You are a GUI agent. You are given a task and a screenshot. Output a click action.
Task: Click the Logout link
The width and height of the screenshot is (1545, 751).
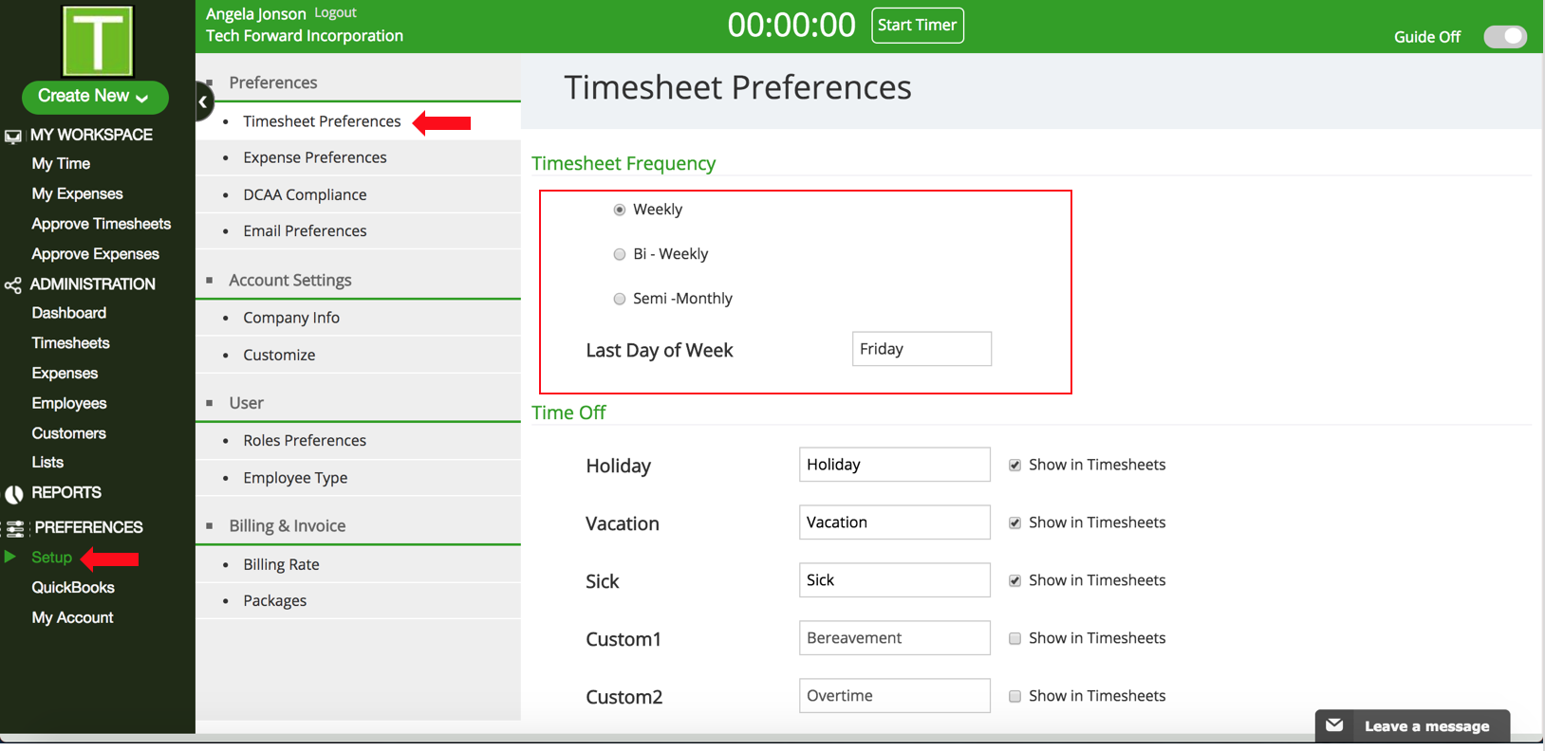click(335, 12)
